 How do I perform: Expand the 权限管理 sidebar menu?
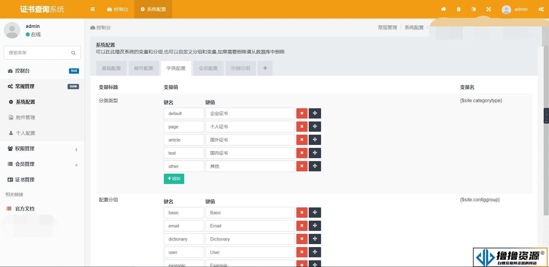pyautogui.click(x=42, y=149)
